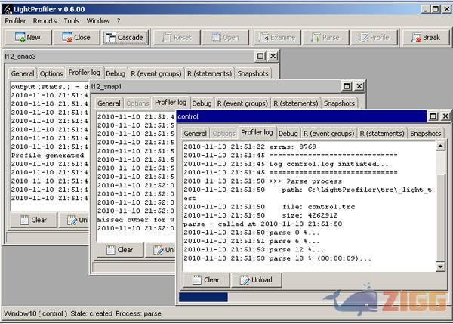Open Snapshots tab in control window
This screenshot has height=324, width=453.
pyautogui.click(x=425, y=134)
